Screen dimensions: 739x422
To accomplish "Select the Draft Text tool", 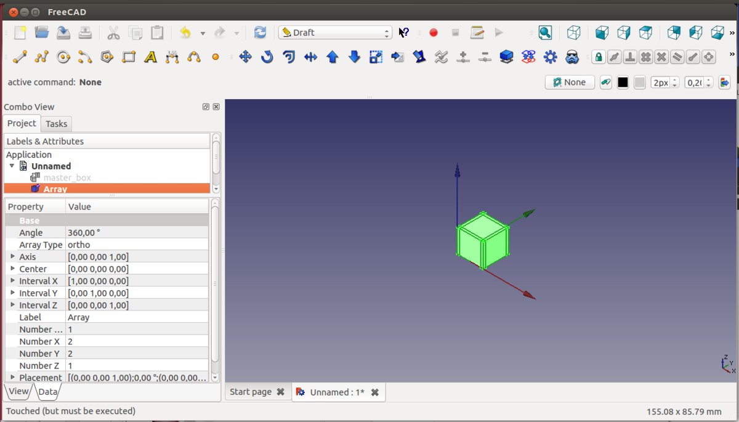I will 150,57.
